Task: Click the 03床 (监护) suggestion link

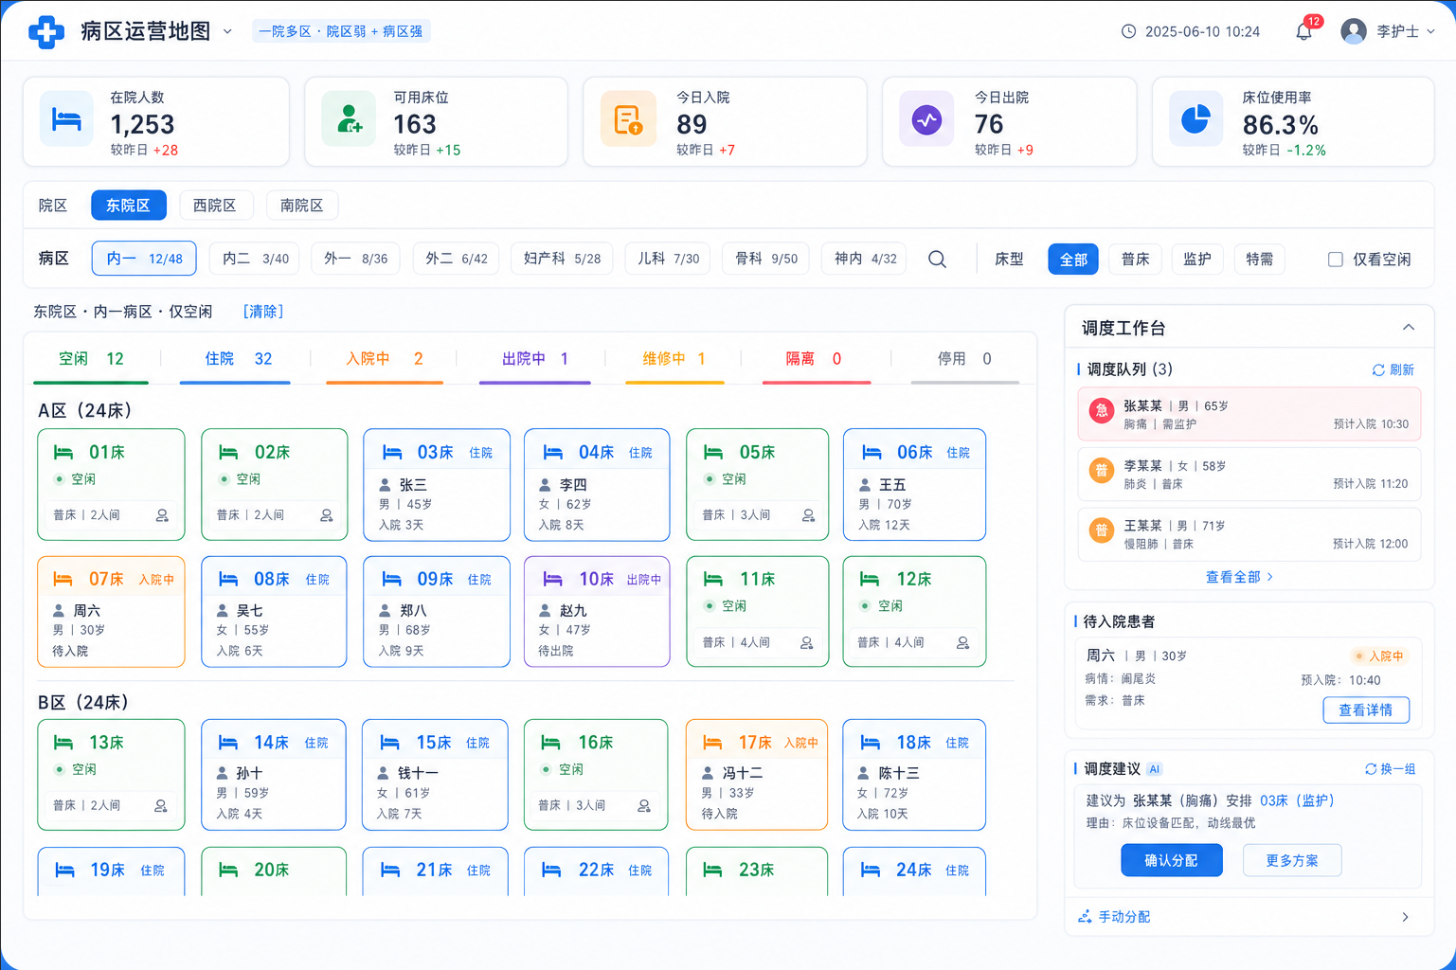Action: pos(1297,800)
